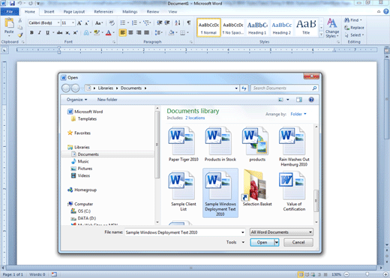Apply the Heading 1 style
The height and width of the screenshot is (278, 390).
[x=257, y=28]
